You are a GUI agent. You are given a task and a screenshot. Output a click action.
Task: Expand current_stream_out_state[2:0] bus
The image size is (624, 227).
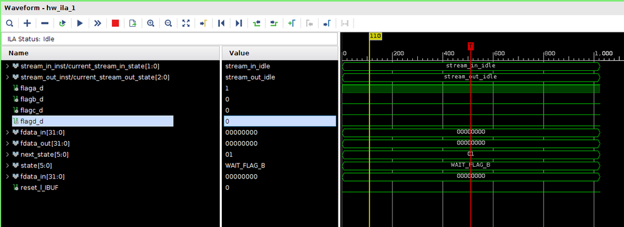[7, 77]
